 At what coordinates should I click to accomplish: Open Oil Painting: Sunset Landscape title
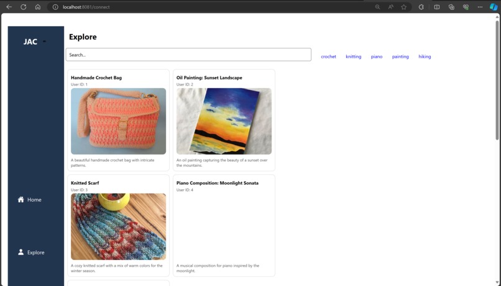pyautogui.click(x=209, y=78)
